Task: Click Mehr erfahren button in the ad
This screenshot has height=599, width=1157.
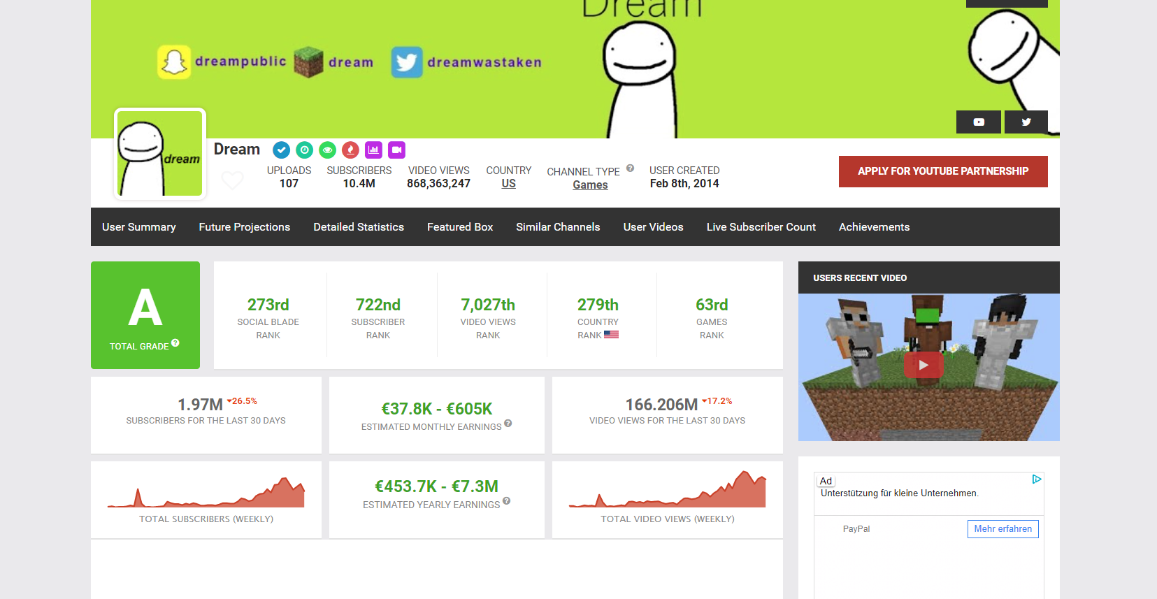Action: point(1003,529)
